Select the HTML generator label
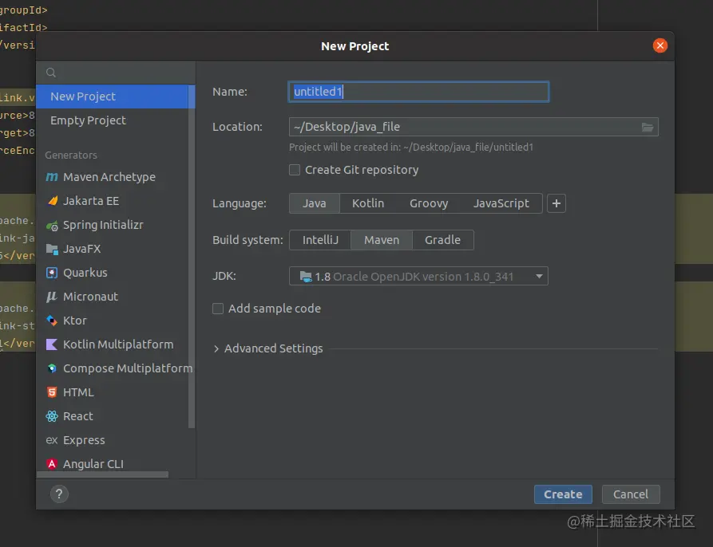 tap(78, 392)
